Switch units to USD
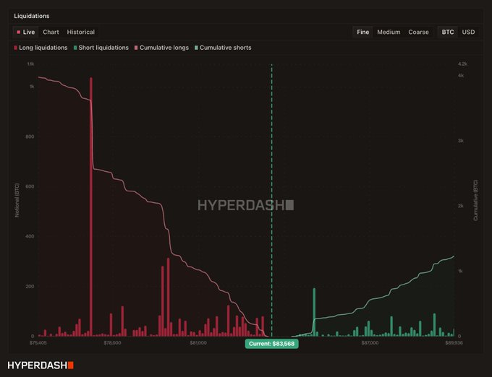492x377 pixels. [x=468, y=32]
